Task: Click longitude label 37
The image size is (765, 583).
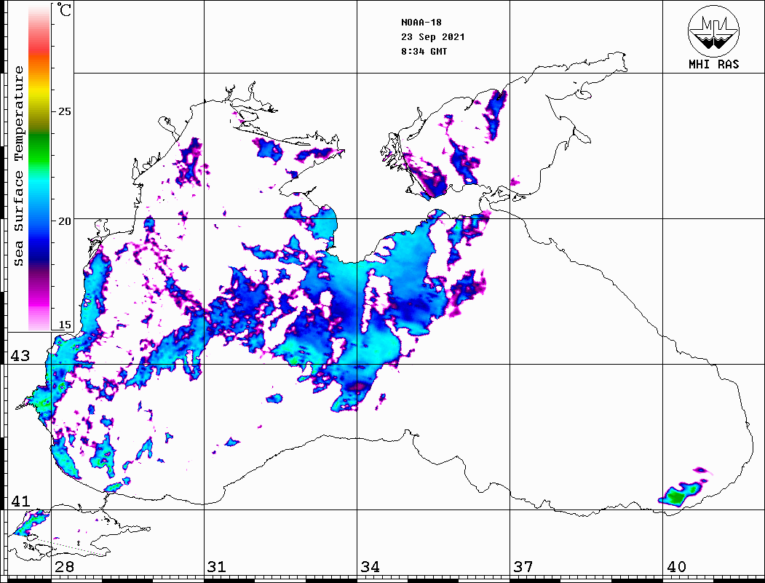Action: (x=523, y=566)
